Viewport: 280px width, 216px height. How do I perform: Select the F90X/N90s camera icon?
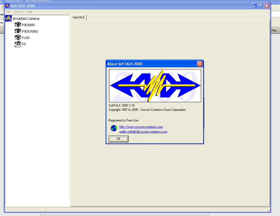click(18, 31)
